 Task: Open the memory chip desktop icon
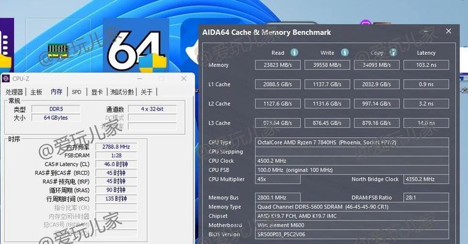[x=58, y=50]
